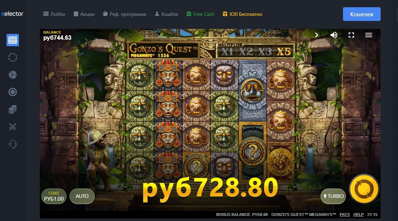Screen dimensions: 398x221
Task: Open the PAYS link in footer
Action: pyautogui.click(x=344, y=214)
